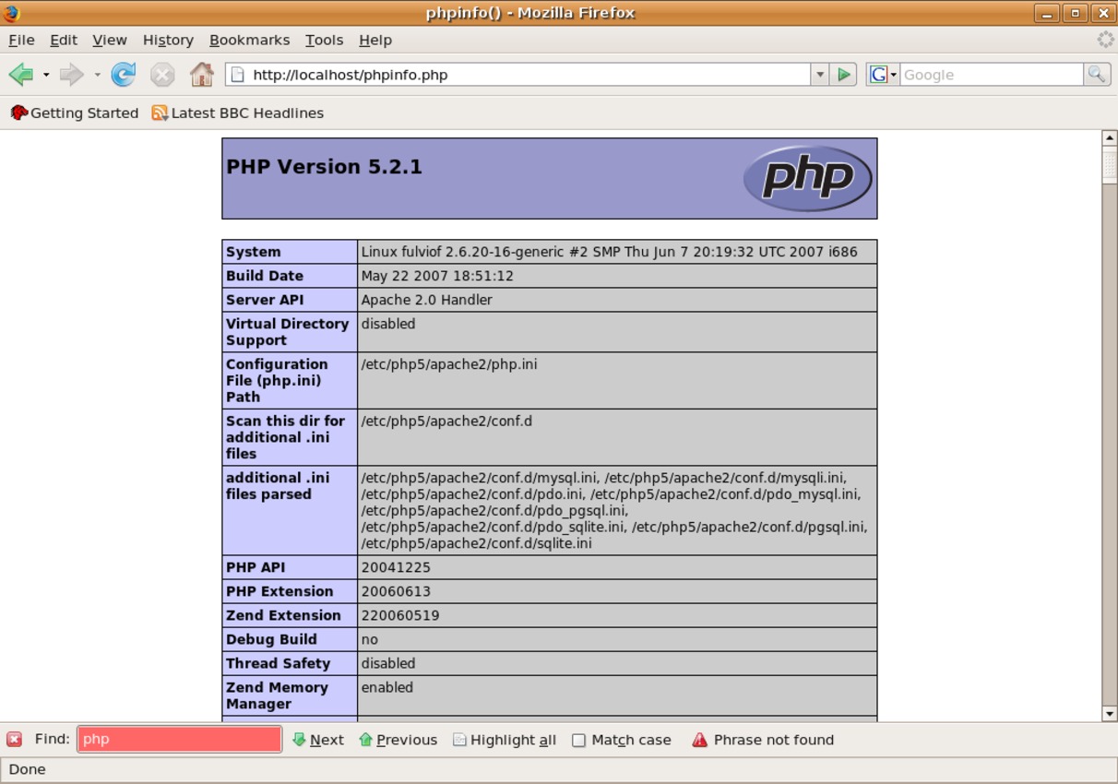Open the View menu
Image resolution: width=1118 pixels, height=784 pixels.
click(110, 40)
